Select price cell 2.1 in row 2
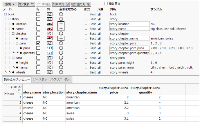The width and height of the screenshot is (200, 124). (x=114, y=103)
